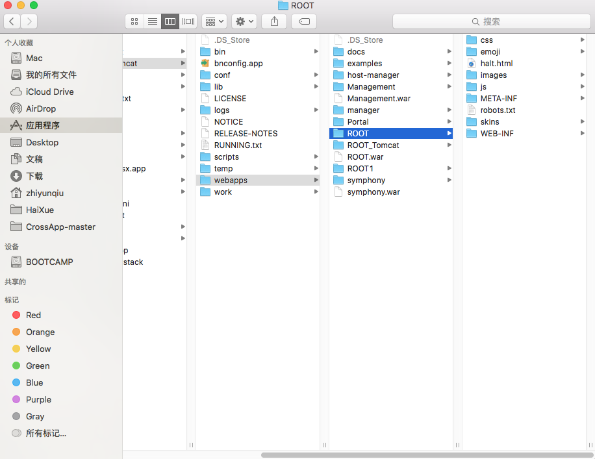Open Desktop in the sidebar
This screenshot has width=595, height=459.
(61, 142)
